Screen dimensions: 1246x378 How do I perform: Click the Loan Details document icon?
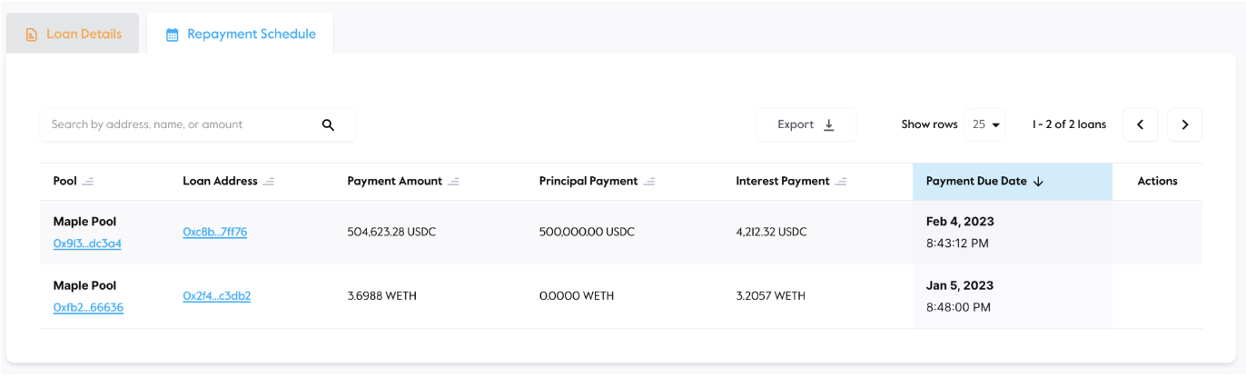click(32, 35)
